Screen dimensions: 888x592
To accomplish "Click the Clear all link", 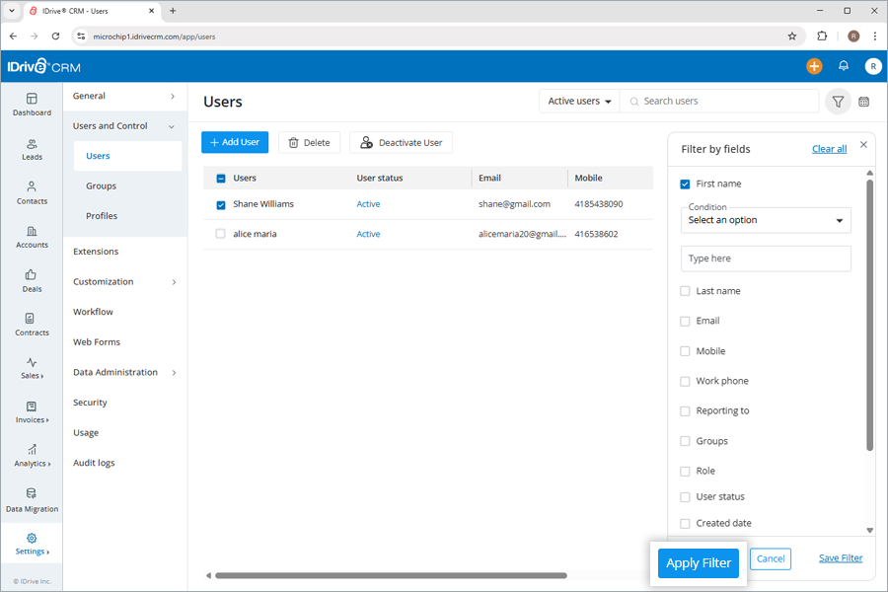I will point(829,148).
